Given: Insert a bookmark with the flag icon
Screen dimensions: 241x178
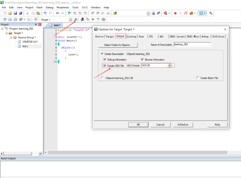Looking at the screenshot, I should (69, 13).
